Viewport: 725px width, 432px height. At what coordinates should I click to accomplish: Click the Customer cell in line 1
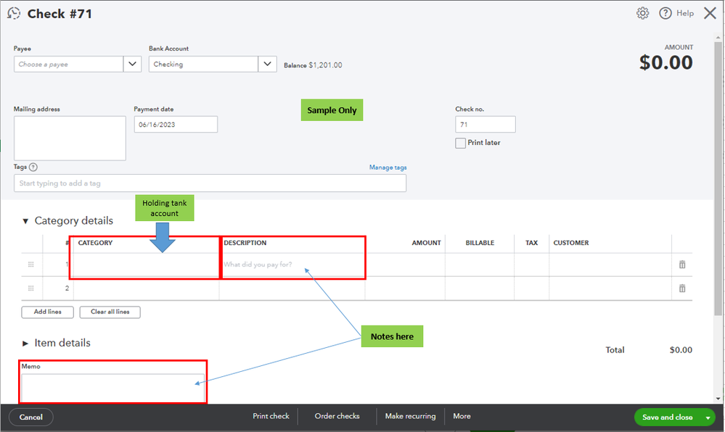[610, 265]
